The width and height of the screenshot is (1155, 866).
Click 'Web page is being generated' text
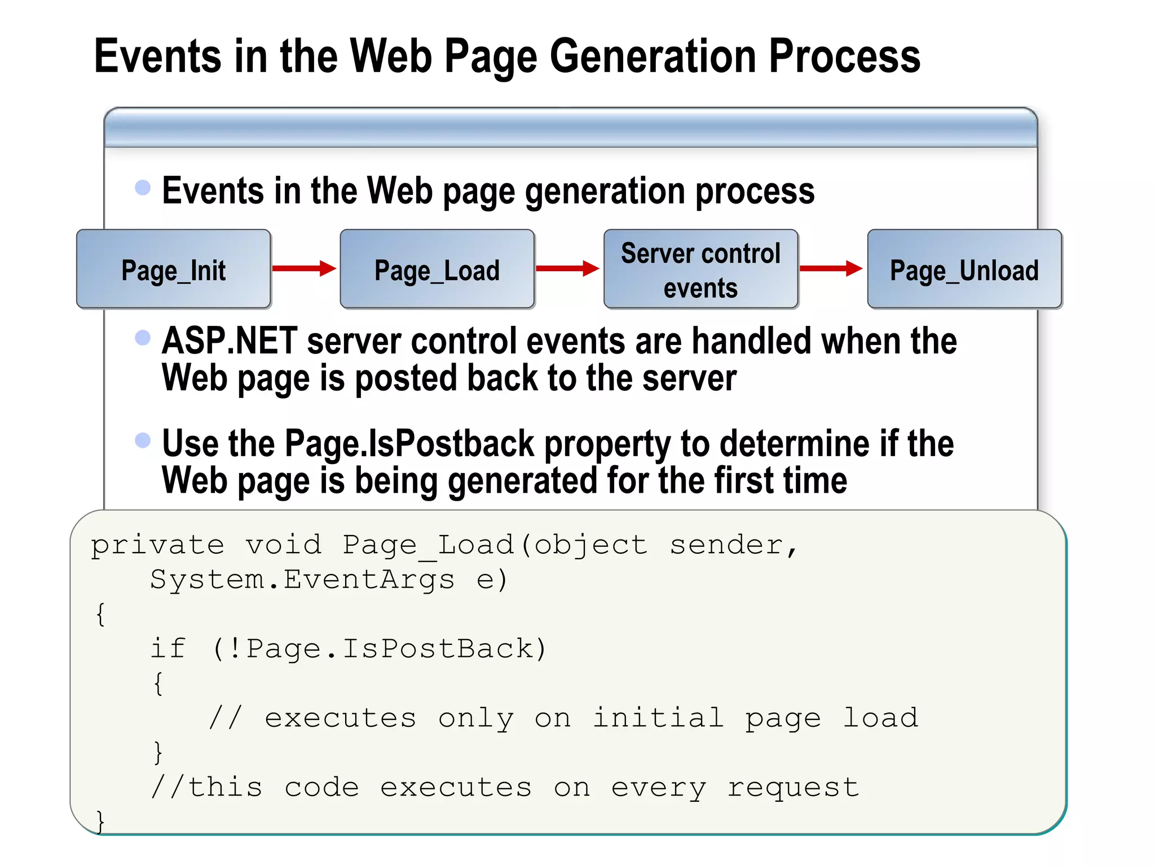click(504, 480)
